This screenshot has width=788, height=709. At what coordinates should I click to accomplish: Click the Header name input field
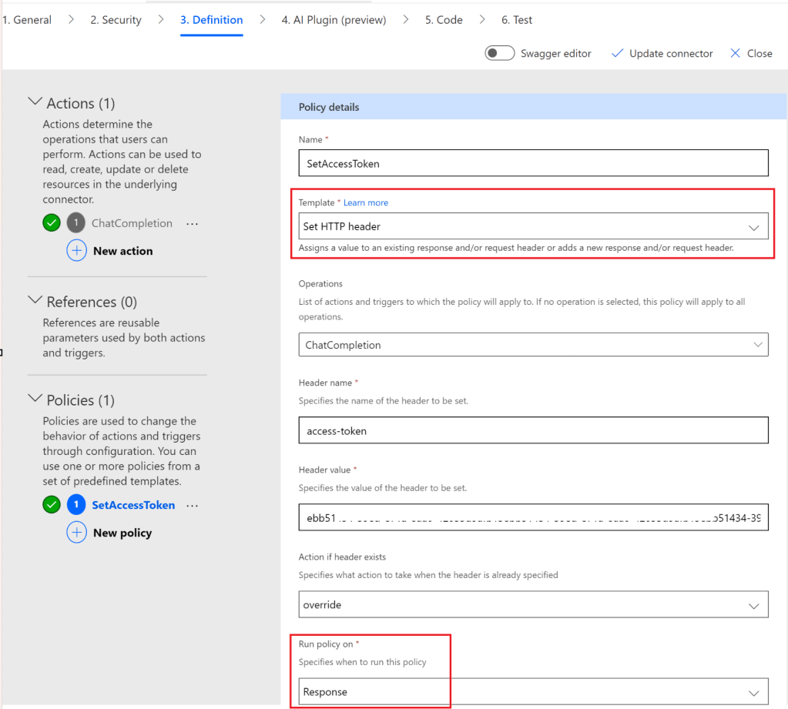tap(532, 431)
